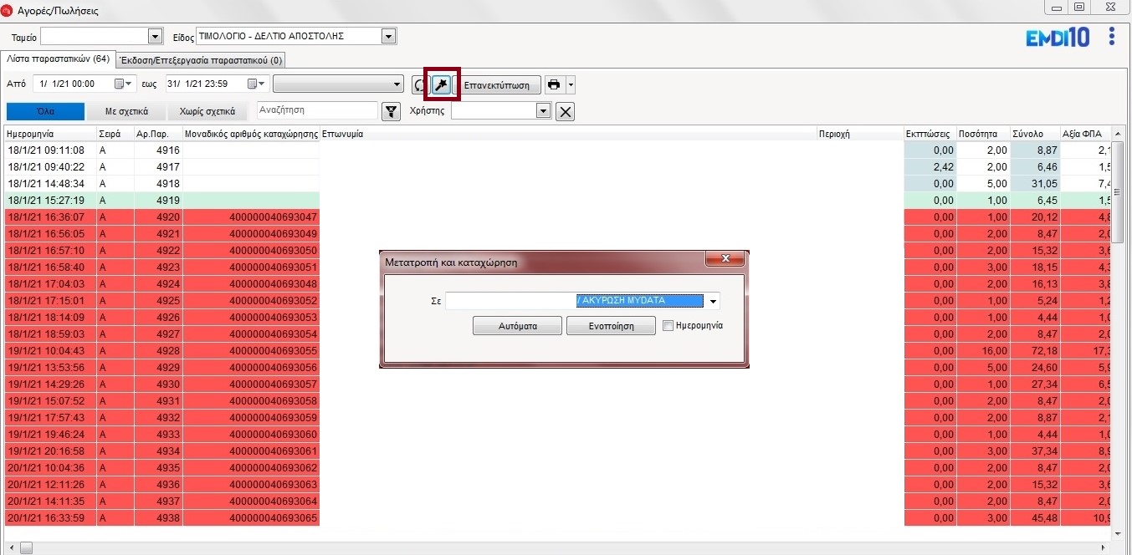Open the ΑΚΥΡΩΣΗ MYDATA dropdown in dialog

coord(713,301)
